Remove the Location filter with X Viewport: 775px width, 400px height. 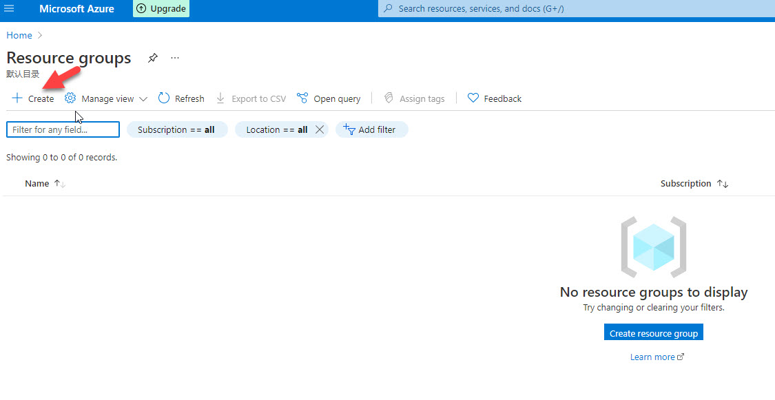point(319,129)
